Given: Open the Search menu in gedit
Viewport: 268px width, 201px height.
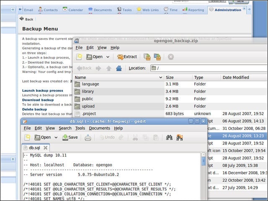Looking at the screenshot, I should tap(65, 128).
